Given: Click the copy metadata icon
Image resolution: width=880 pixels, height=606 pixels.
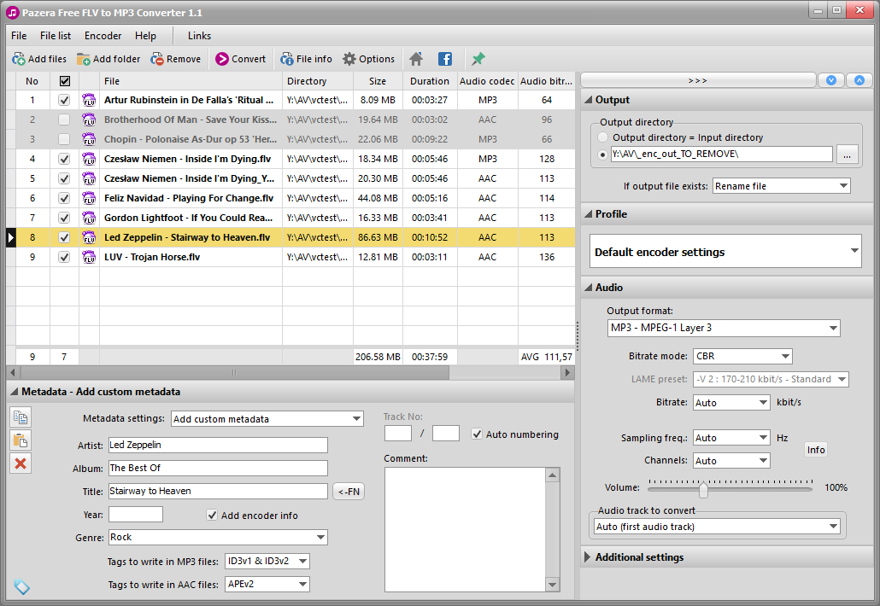Looking at the screenshot, I should [x=21, y=417].
